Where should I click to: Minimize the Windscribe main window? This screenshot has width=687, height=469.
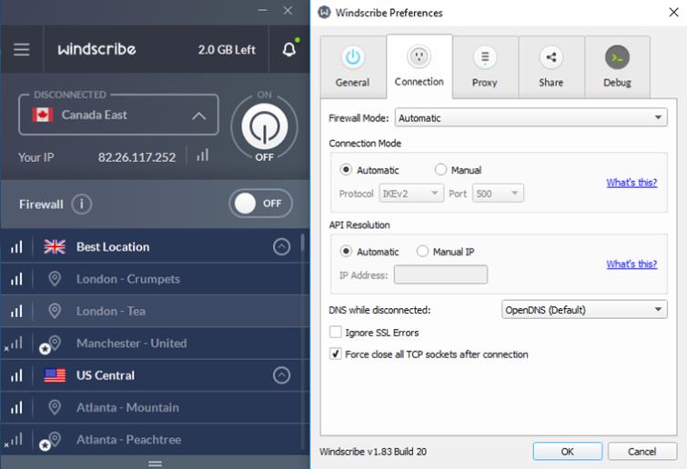(262, 10)
